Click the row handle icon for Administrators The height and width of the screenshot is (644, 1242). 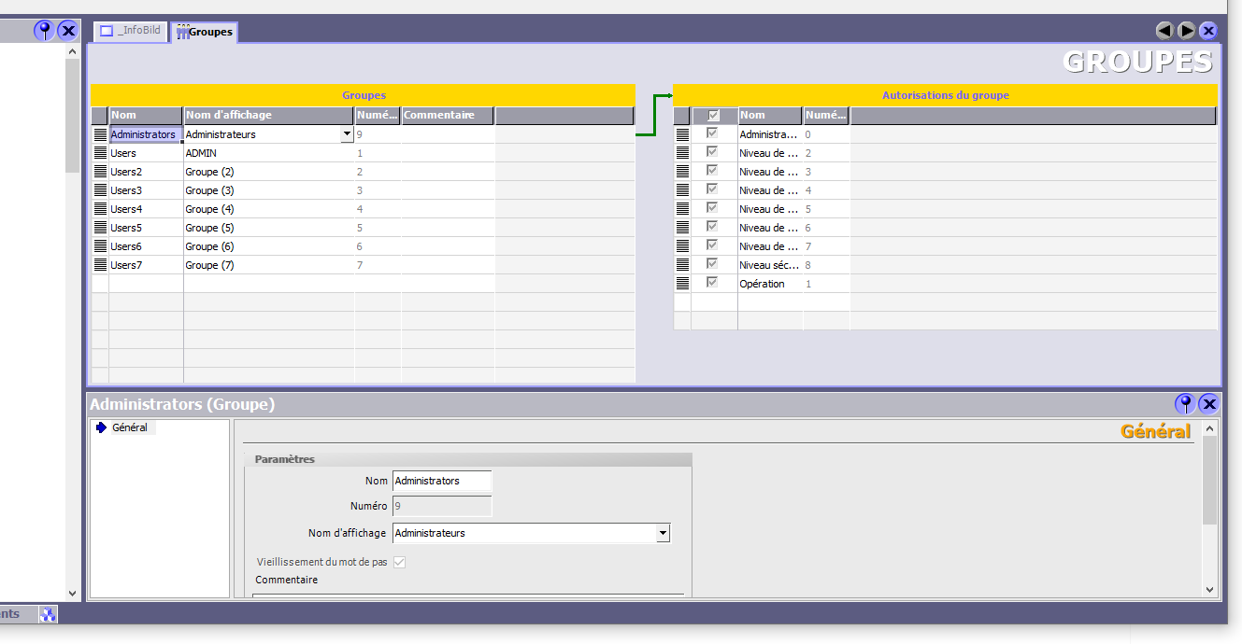[x=100, y=134]
